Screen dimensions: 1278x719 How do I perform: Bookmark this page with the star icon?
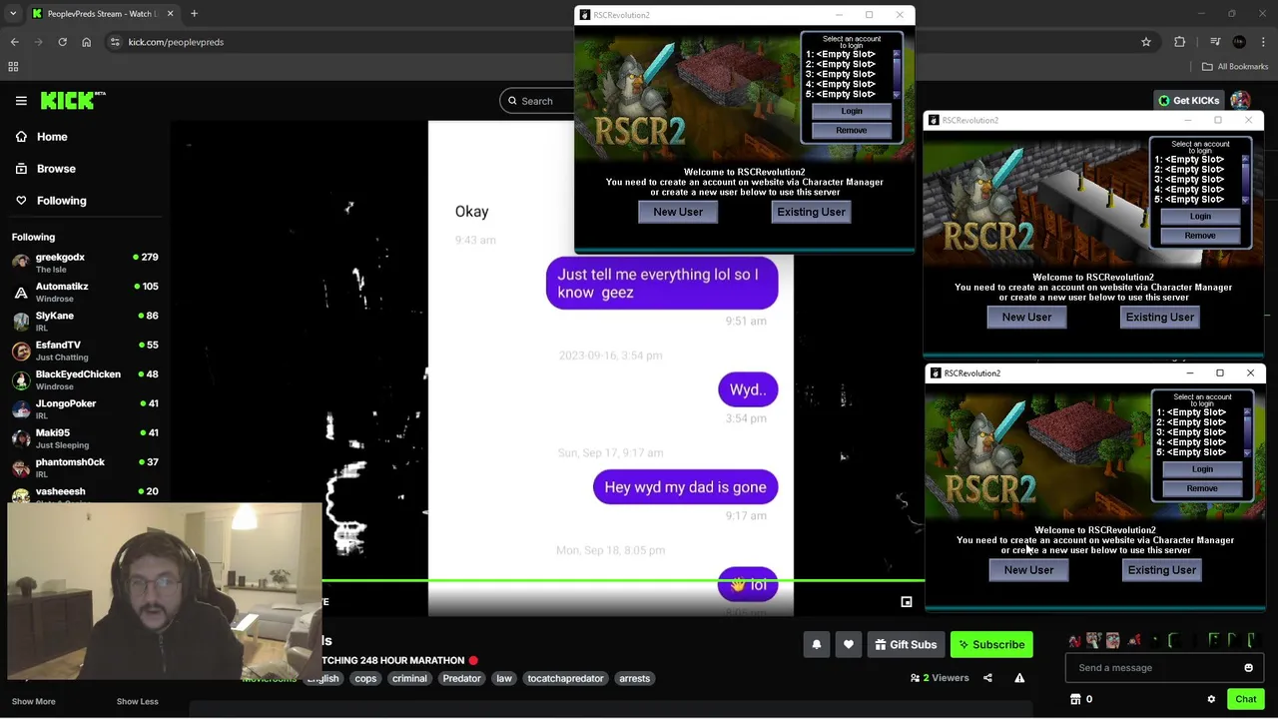pos(1146,42)
